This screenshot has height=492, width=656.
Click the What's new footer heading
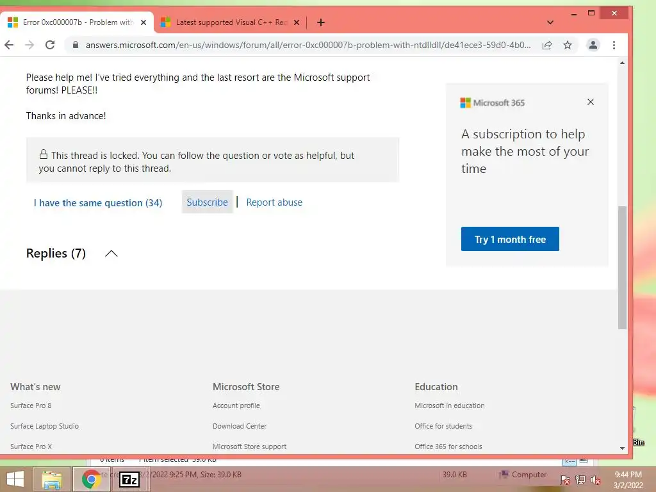coord(35,386)
